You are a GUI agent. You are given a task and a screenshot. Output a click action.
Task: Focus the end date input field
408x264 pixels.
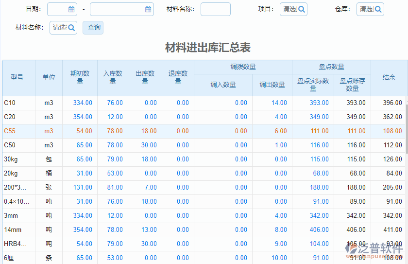117,9
